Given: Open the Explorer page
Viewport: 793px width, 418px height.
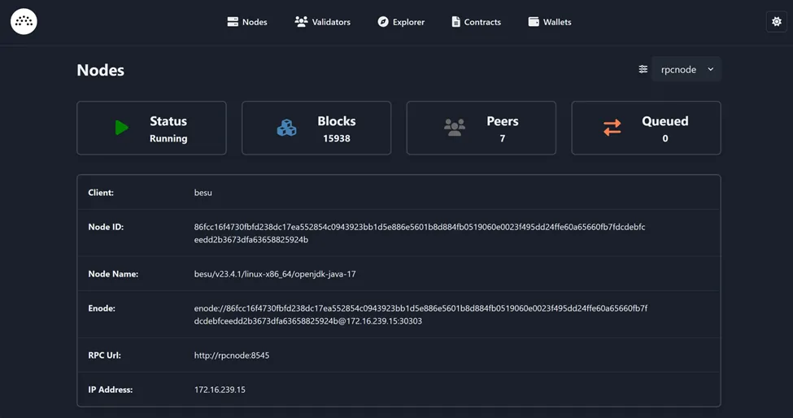Looking at the screenshot, I should pos(402,22).
